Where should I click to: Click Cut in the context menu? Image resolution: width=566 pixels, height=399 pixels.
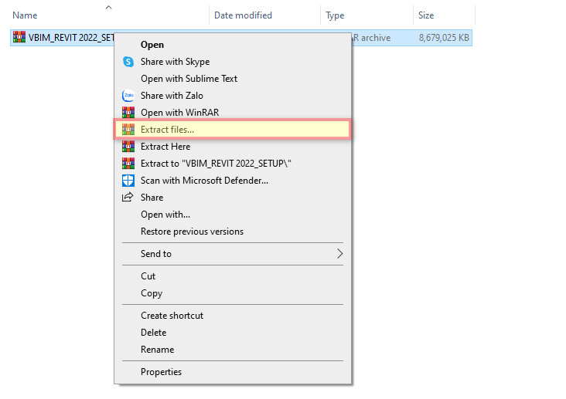coord(148,276)
